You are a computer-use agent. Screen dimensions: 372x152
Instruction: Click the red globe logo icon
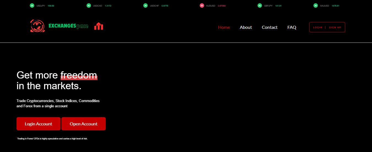click(x=37, y=26)
